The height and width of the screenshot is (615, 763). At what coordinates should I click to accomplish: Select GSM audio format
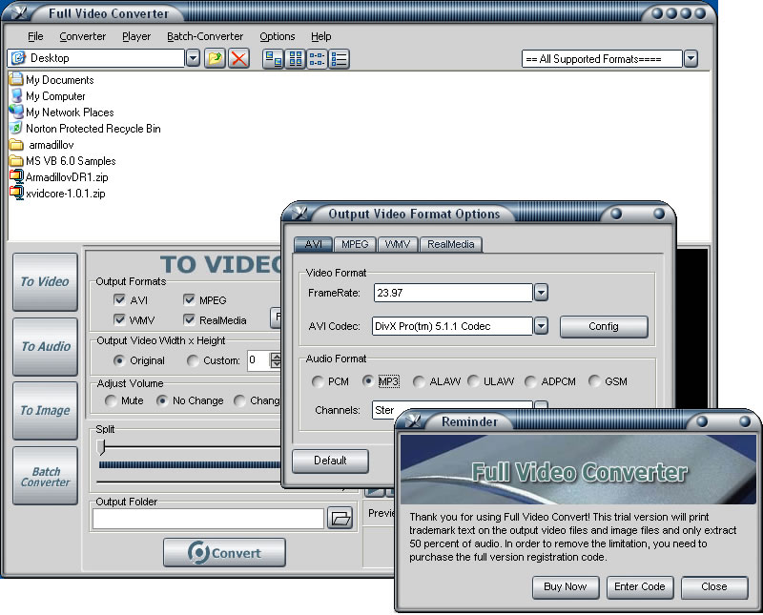[x=594, y=381]
